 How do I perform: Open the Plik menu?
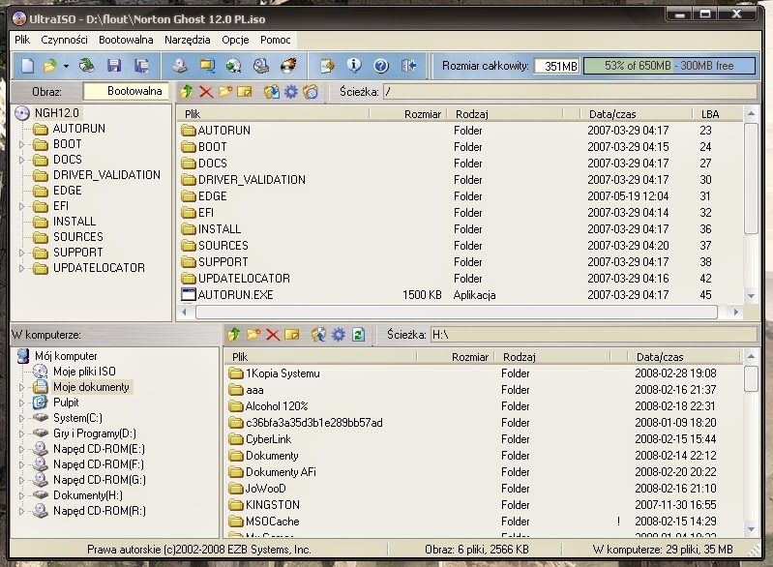coord(22,40)
